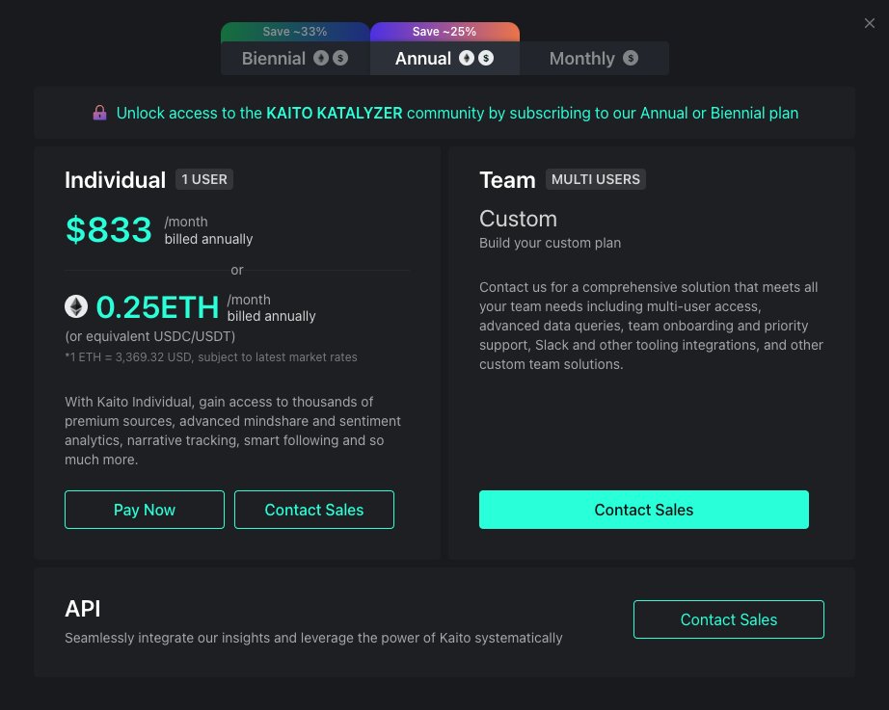
Task: Switch to the Monthly billing tab
Action: point(594,59)
